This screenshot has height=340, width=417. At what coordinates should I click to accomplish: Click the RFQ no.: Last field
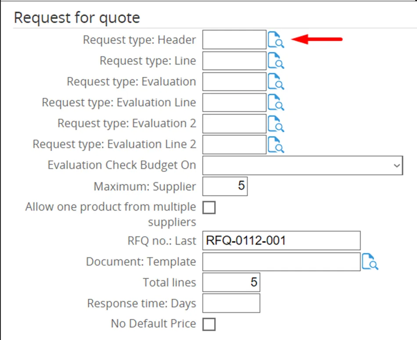[281, 241]
